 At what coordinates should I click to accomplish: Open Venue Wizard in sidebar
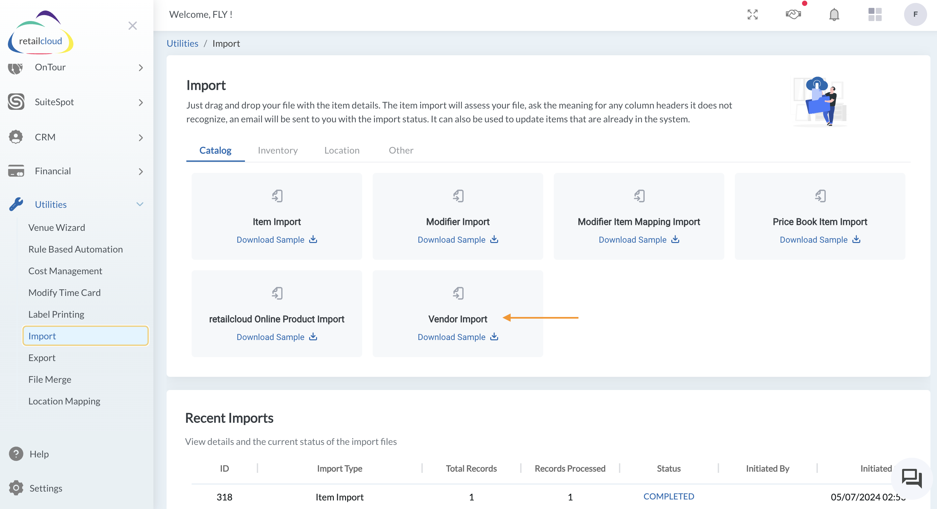pyautogui.click(x=57, y=228)
